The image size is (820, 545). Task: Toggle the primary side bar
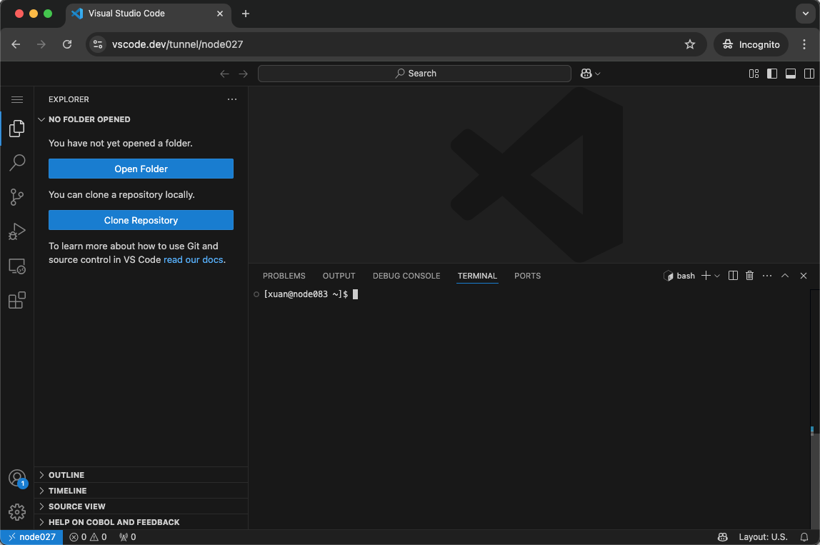772,74
